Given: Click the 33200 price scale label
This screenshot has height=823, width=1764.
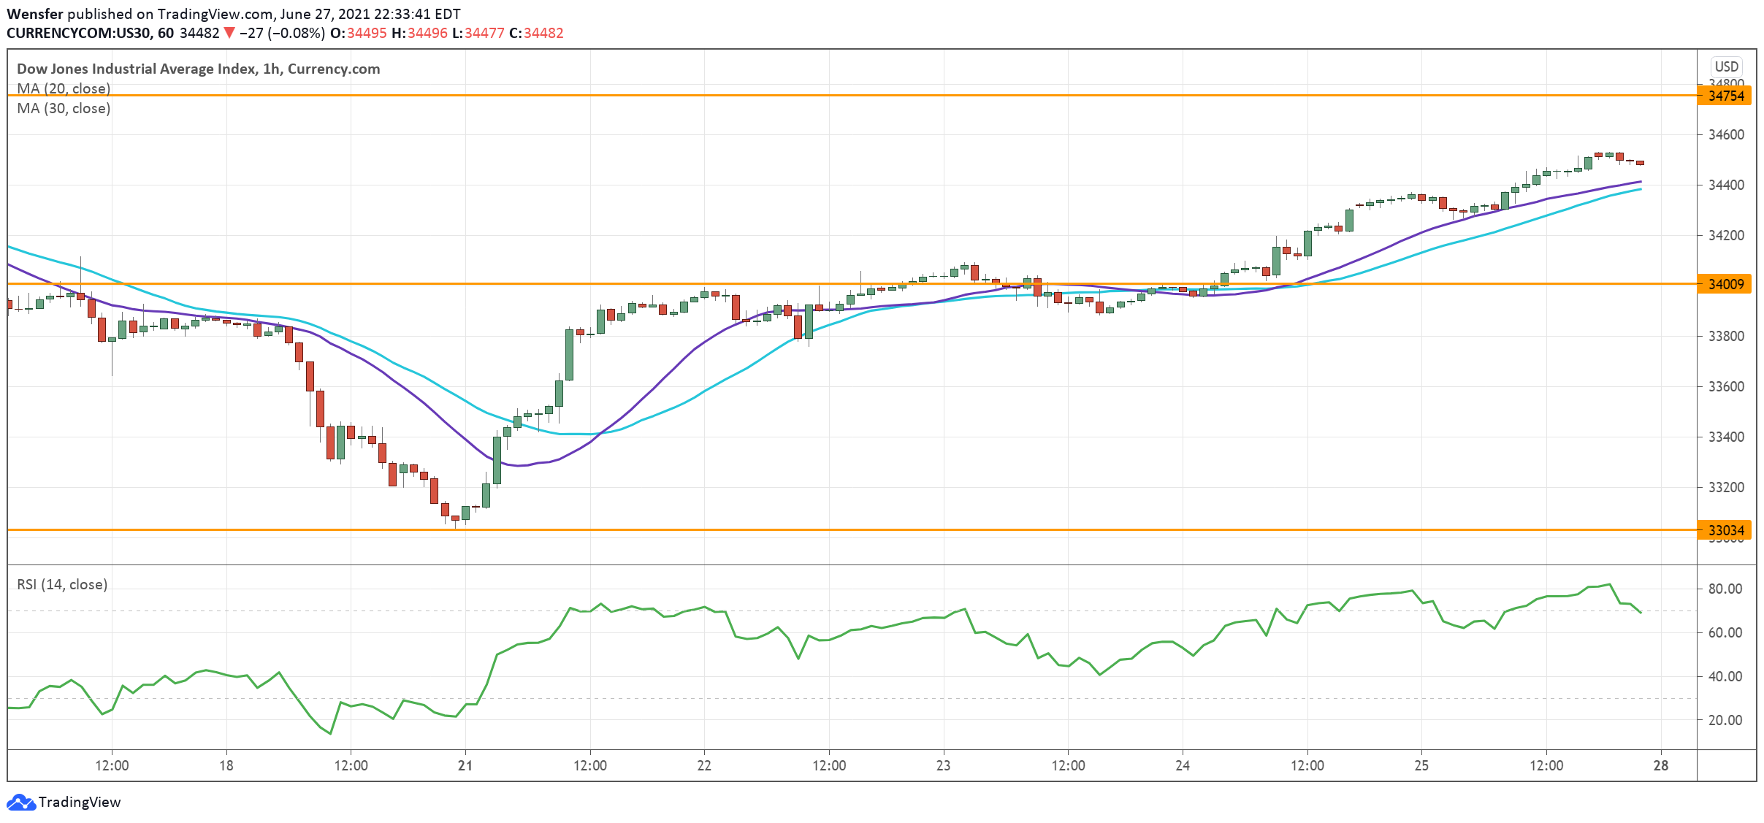Looking at the screenshot, I should point(1725,487).
